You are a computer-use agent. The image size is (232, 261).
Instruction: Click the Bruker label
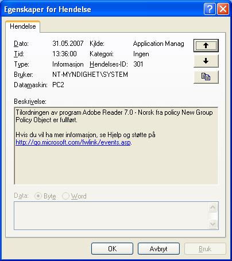point(24,75)
